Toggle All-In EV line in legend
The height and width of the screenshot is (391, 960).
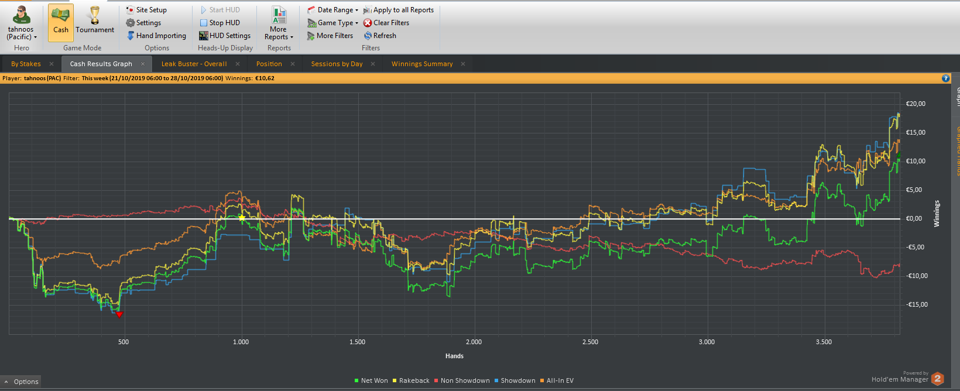(557, 380)
